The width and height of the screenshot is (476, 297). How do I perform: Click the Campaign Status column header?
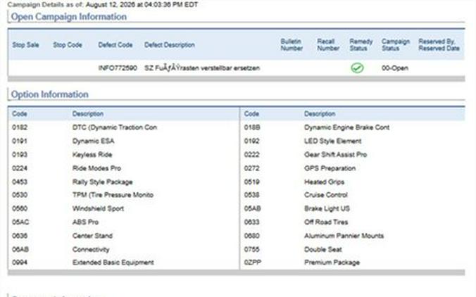tap(396, 44)
